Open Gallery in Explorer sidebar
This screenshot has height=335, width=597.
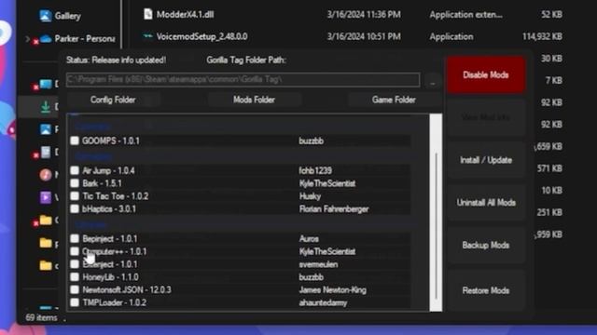(68, 16)
